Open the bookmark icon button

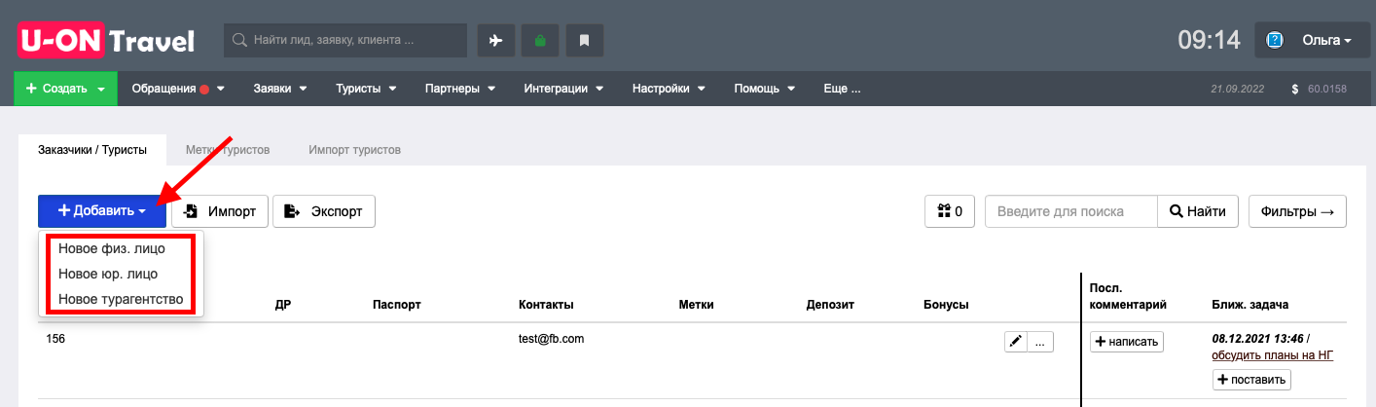tap(585, 40)
